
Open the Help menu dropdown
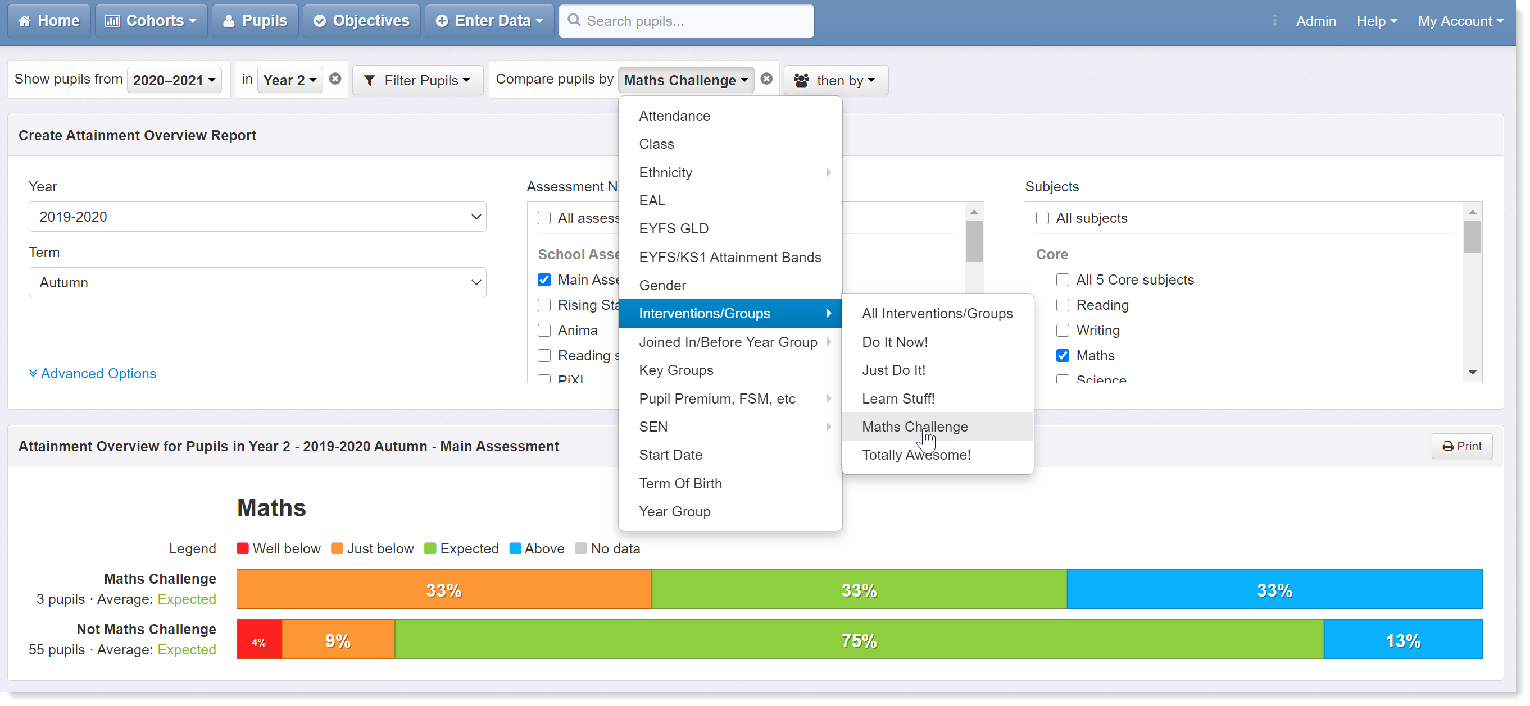1376,21
